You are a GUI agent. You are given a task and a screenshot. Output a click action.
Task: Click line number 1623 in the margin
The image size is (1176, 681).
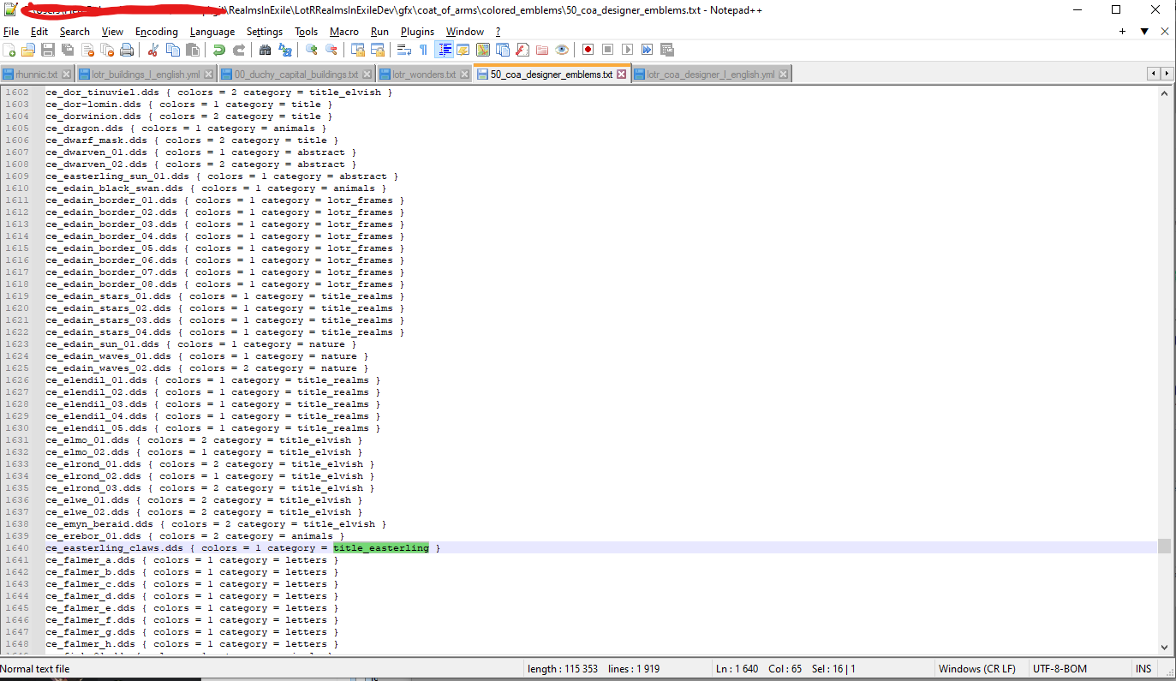(17, 344)
